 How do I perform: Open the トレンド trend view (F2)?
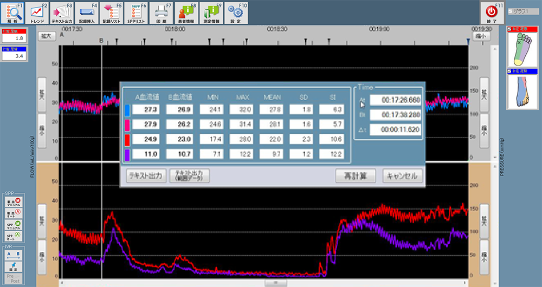point(37,12)
